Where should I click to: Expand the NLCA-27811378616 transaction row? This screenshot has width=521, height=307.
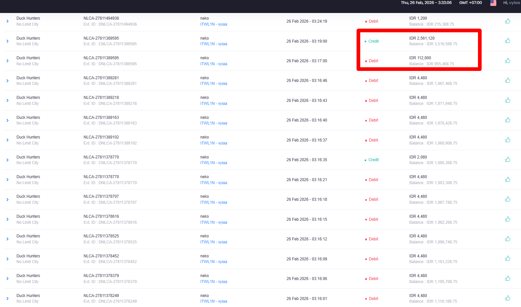pos(7,219)
